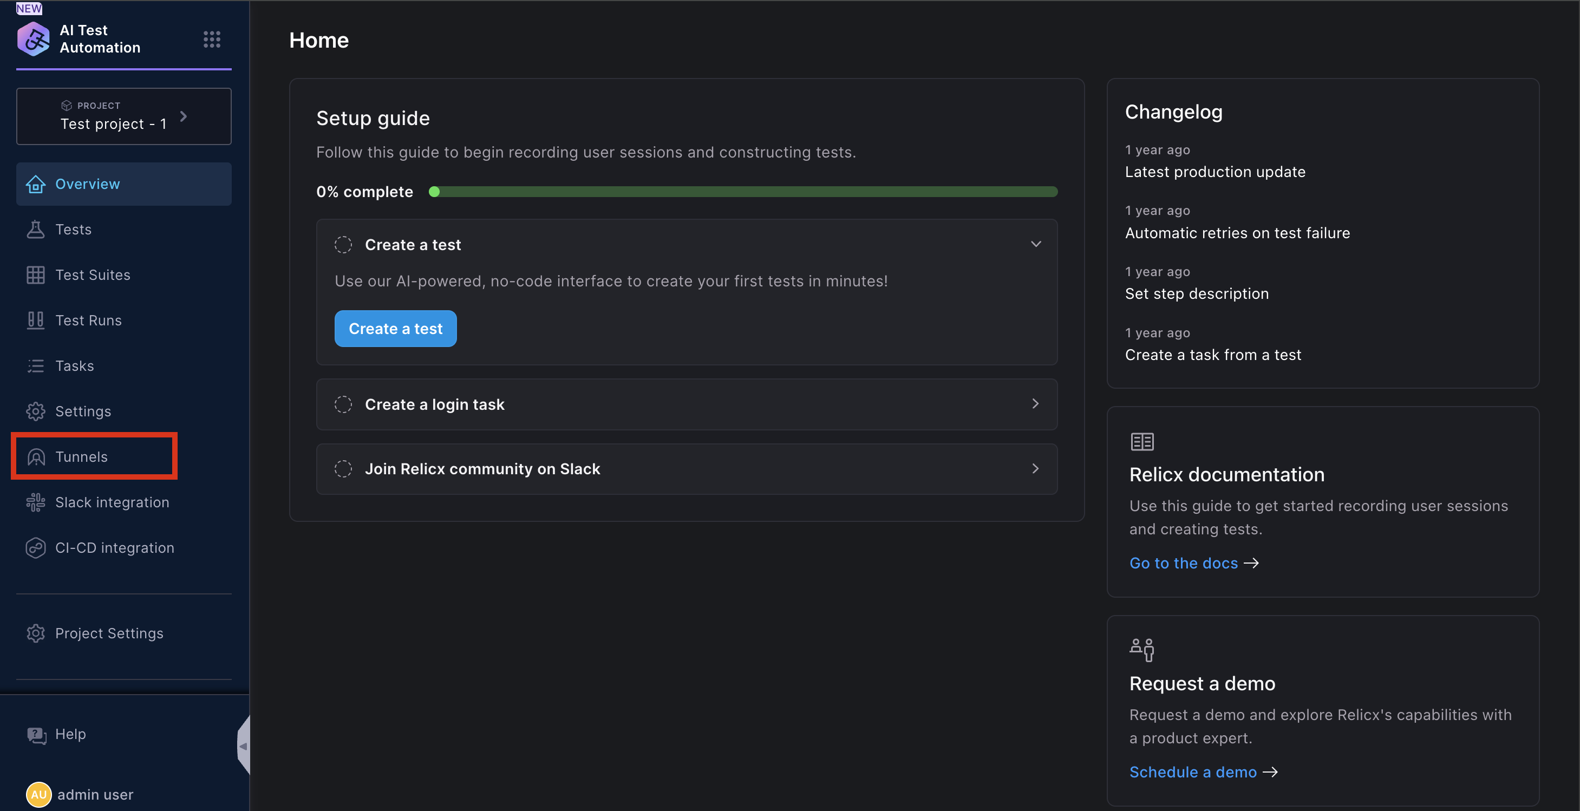This screenshot has width=1580, height=811.
Task: Open Project Settings in the sidebar
Action: [109, 633]
